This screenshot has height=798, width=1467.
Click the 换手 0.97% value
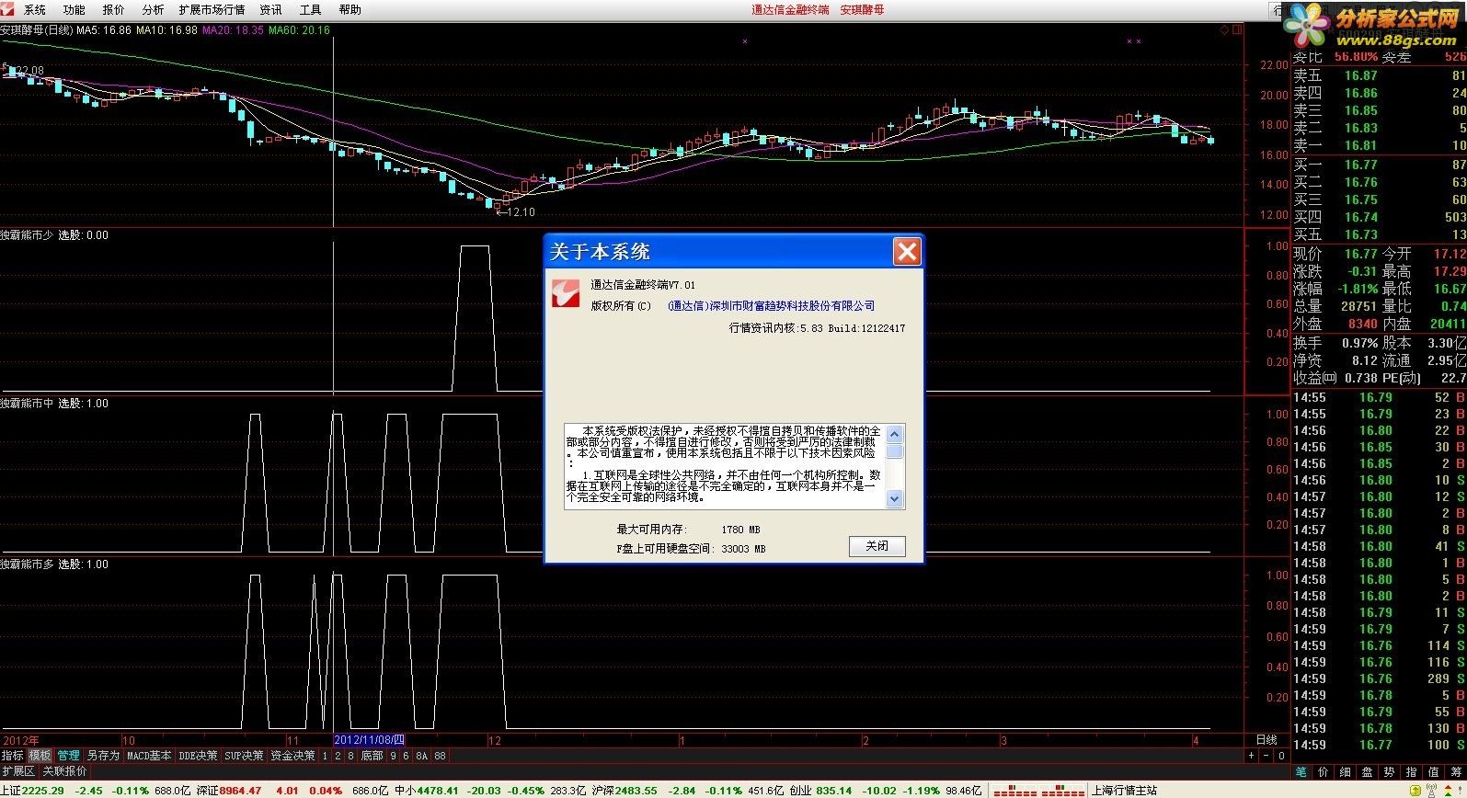[1359, 343]
